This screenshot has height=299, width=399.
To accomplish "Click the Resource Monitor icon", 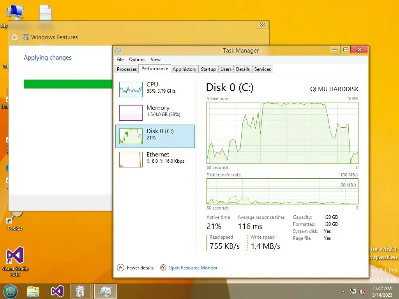I will click(163, 268).
